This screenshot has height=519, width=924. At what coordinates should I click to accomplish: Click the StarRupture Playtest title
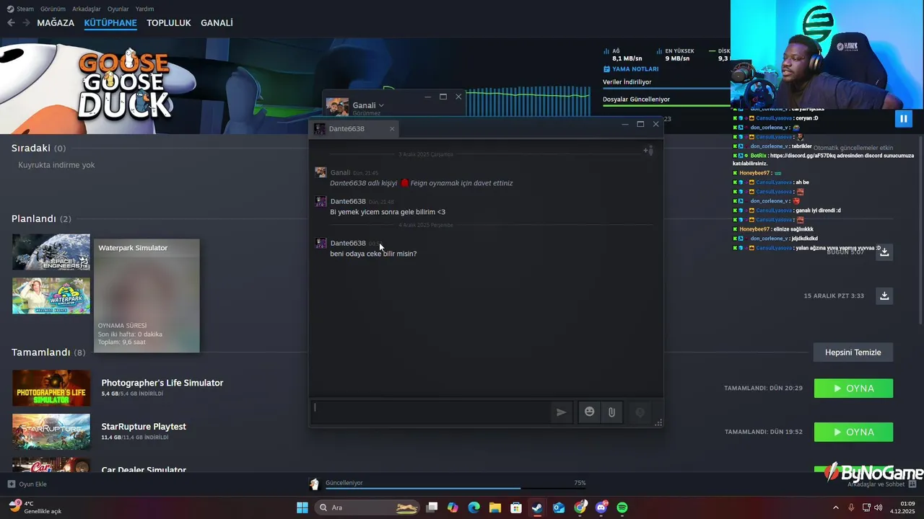coord(144,427)
